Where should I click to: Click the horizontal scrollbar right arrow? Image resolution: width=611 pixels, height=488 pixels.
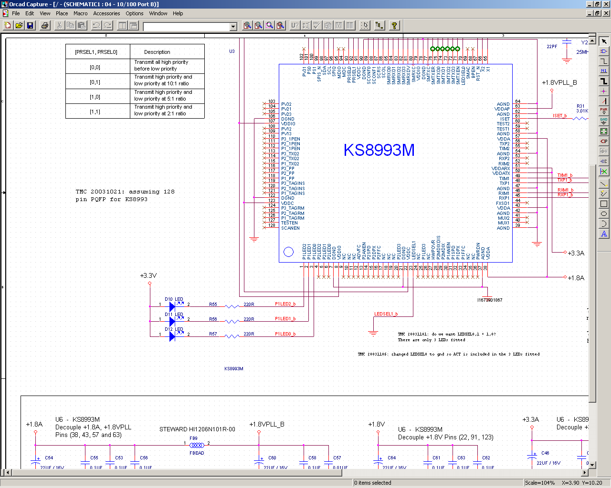[585, 473]
